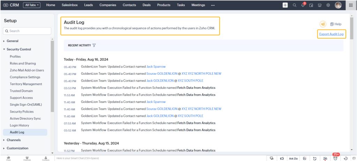Click the Setup search field
The width and height of the screenshot is (357, 161).
coord(27,31)
